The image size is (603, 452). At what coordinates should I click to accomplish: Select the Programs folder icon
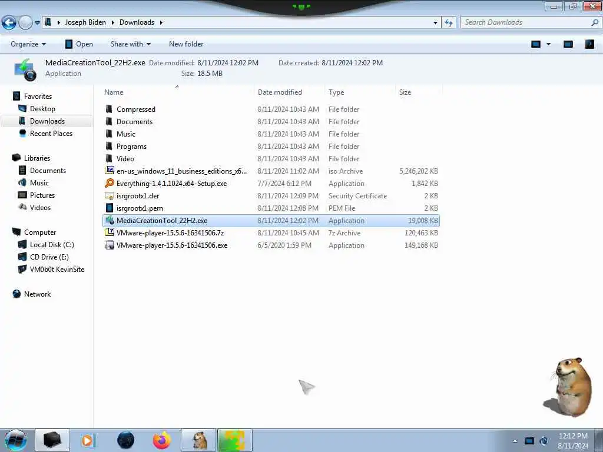109,146
